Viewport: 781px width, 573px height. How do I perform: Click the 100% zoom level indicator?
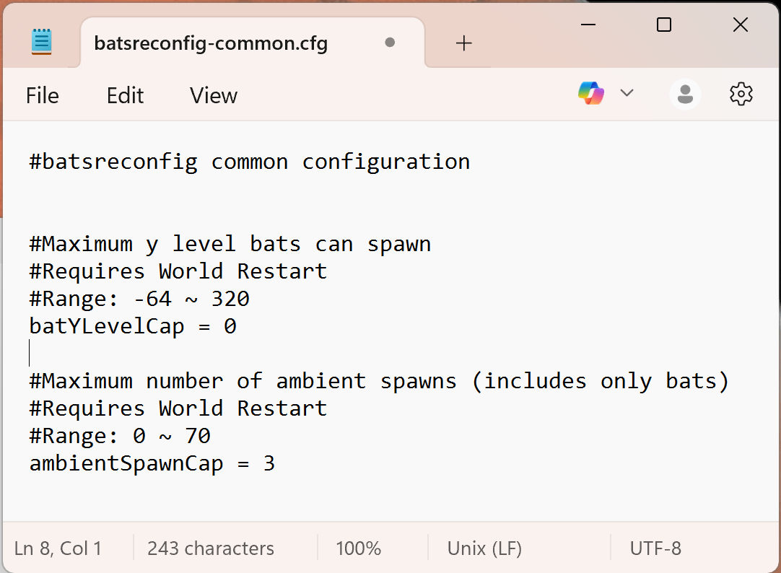pos(358,548)
